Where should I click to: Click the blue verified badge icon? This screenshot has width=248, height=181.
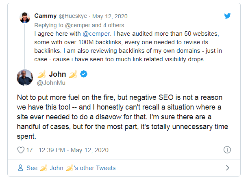click(x=84, y=74)
